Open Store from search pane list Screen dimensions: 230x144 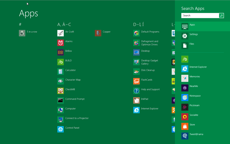tap(202, 126)
